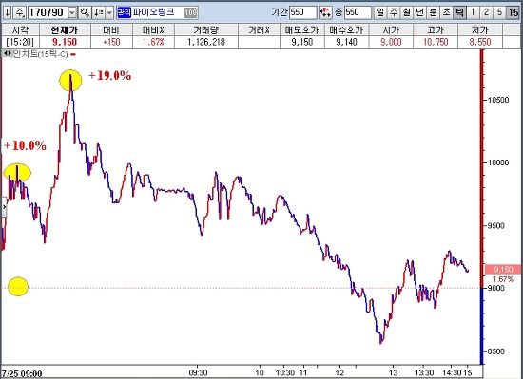Viewport: 523px width, 379px height.
Task: Select the 15 tick interval button
Action: tap(513, 12)
